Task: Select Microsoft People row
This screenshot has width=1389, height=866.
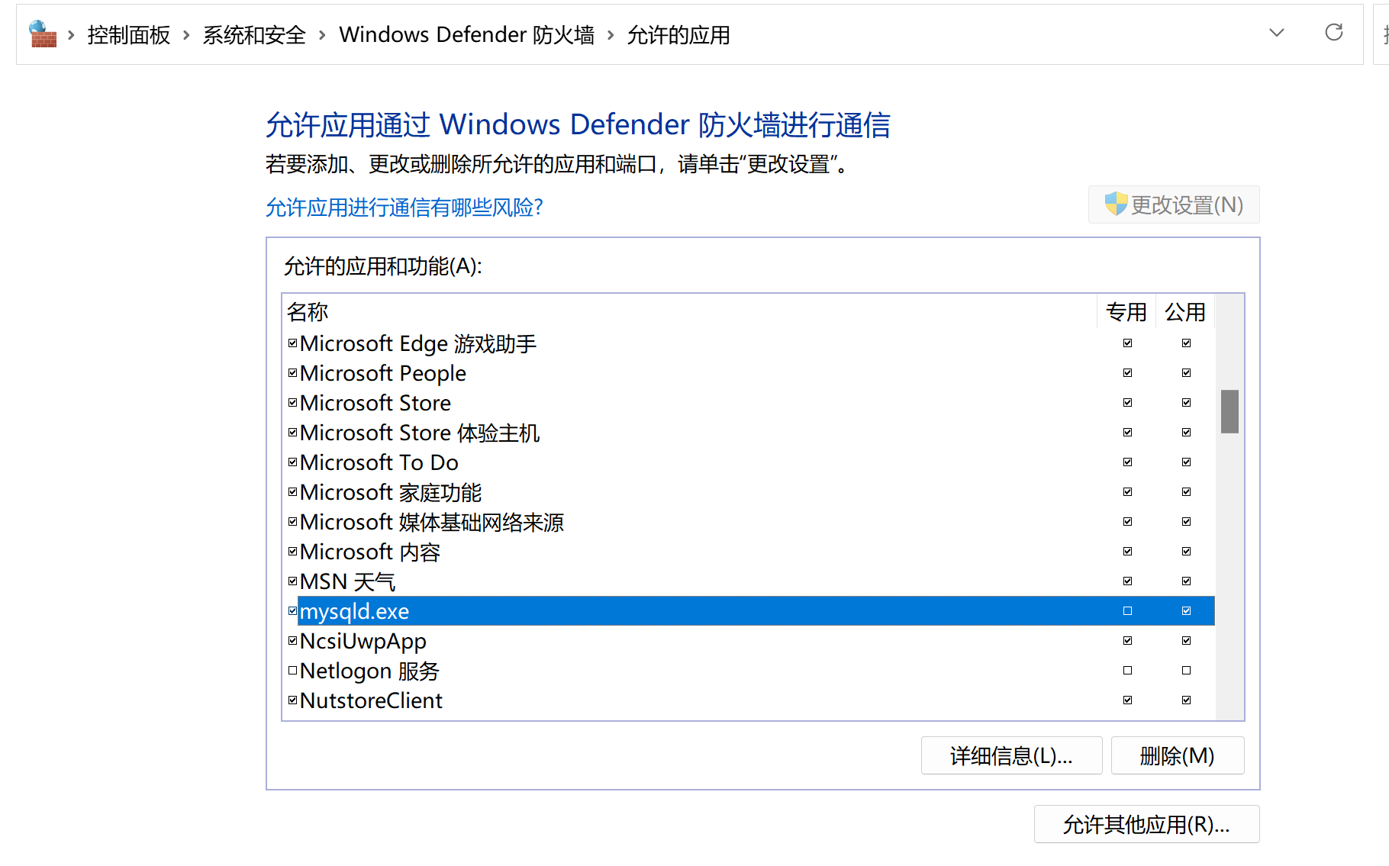Action: 749,373
